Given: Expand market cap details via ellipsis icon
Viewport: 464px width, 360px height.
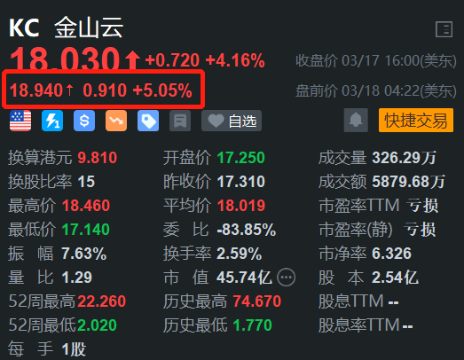Looking at the screenshot, I should (286, 278).
